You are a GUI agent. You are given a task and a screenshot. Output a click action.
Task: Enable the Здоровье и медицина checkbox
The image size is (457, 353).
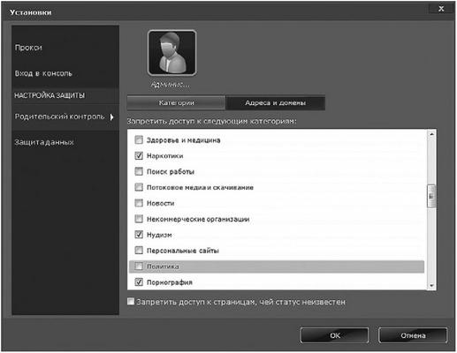tap(139, 139)
